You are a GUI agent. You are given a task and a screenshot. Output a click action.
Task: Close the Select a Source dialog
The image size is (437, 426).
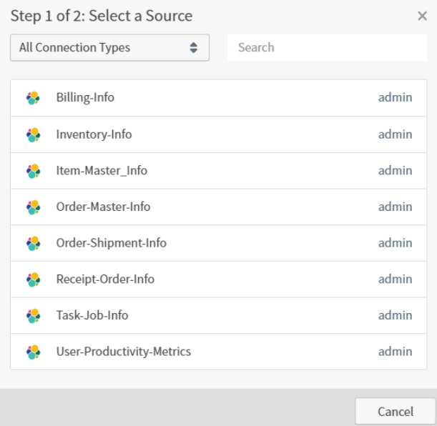(422, 16)
